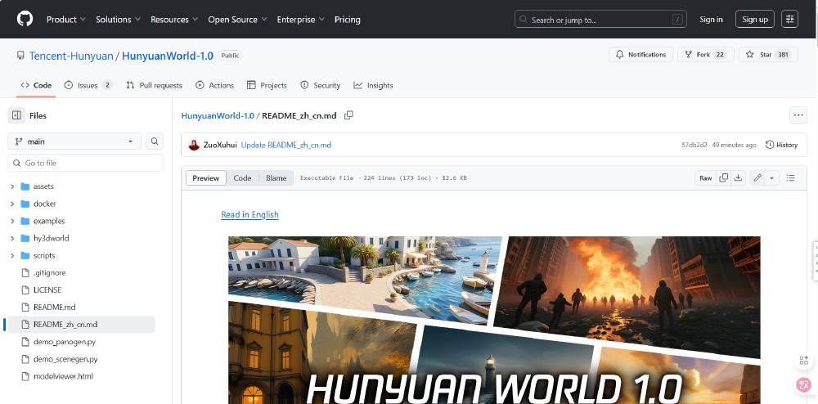Screen dimensions: 818x404
Task: Open the ZuoXuhui author link
Action: pos(219,145)
